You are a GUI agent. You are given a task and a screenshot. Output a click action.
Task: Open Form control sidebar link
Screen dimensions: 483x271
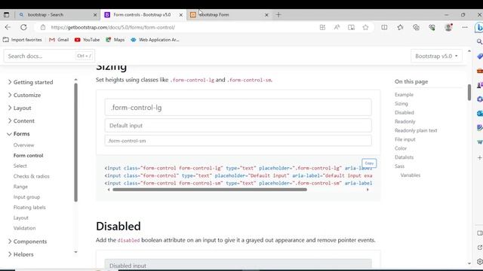pos(29,156)
